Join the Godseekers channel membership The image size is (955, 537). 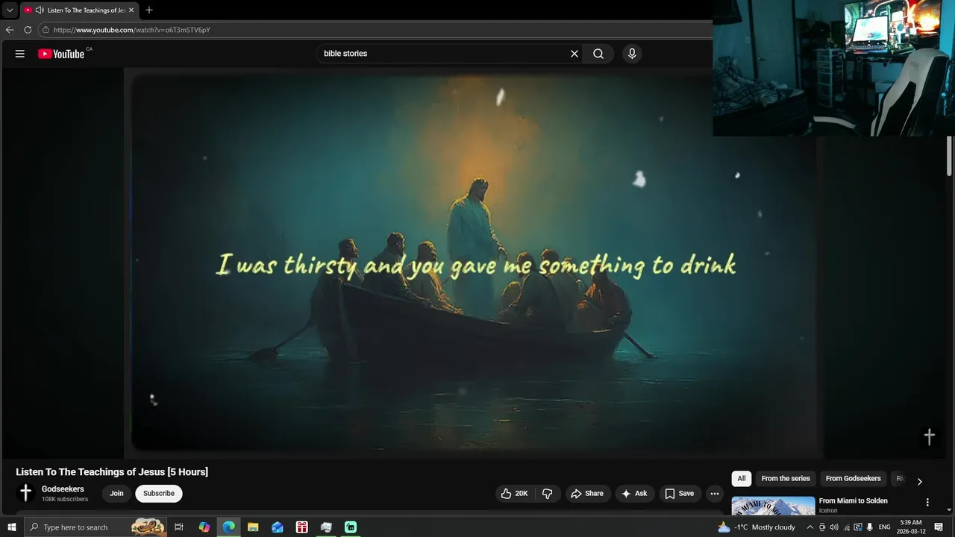click(x=116, y=494)
